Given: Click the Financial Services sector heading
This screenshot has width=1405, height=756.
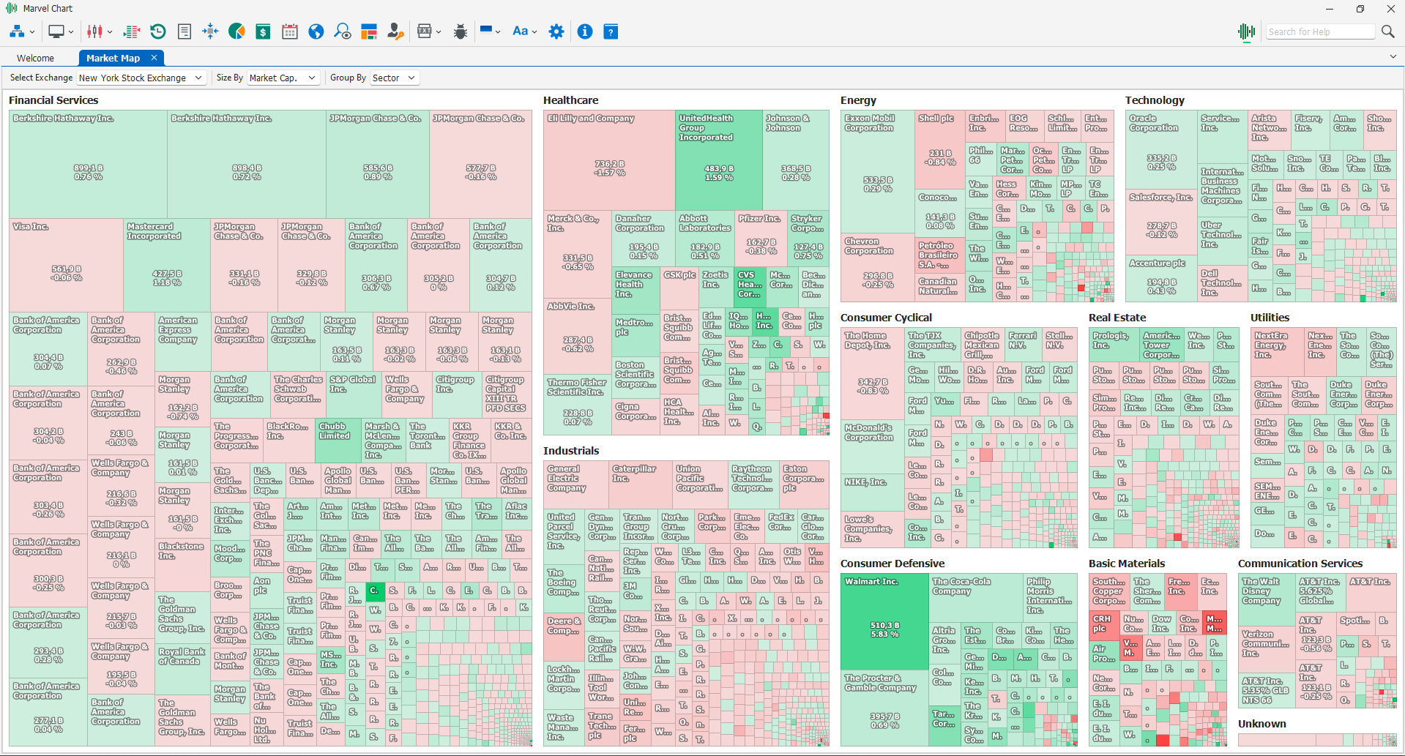Looking at the screenshot, I should click(x=53, y=100).
